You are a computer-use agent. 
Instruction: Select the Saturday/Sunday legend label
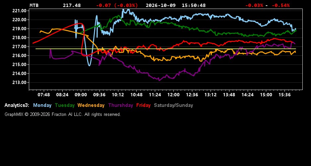pyautogui.click(x=173, y=105)
